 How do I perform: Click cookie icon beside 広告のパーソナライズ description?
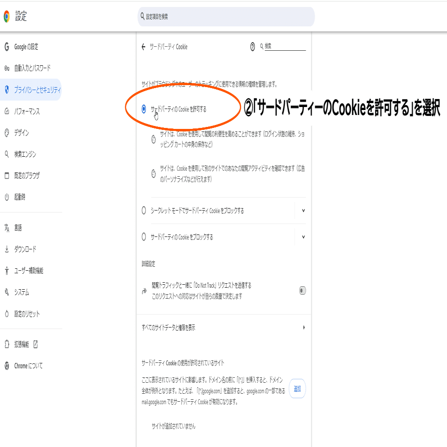click(153, 174)
